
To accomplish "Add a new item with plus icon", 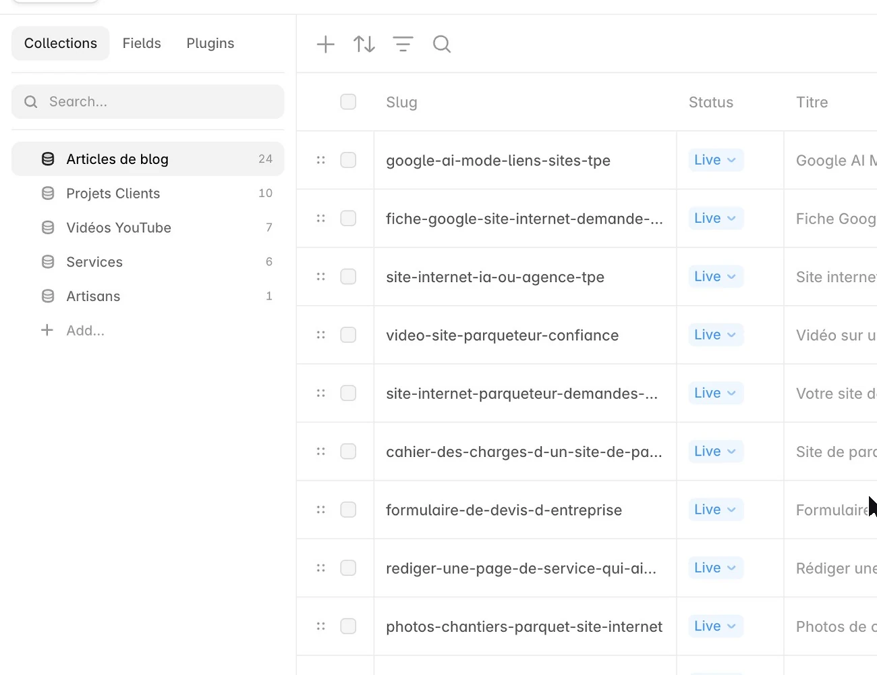I will pos(326,45).
